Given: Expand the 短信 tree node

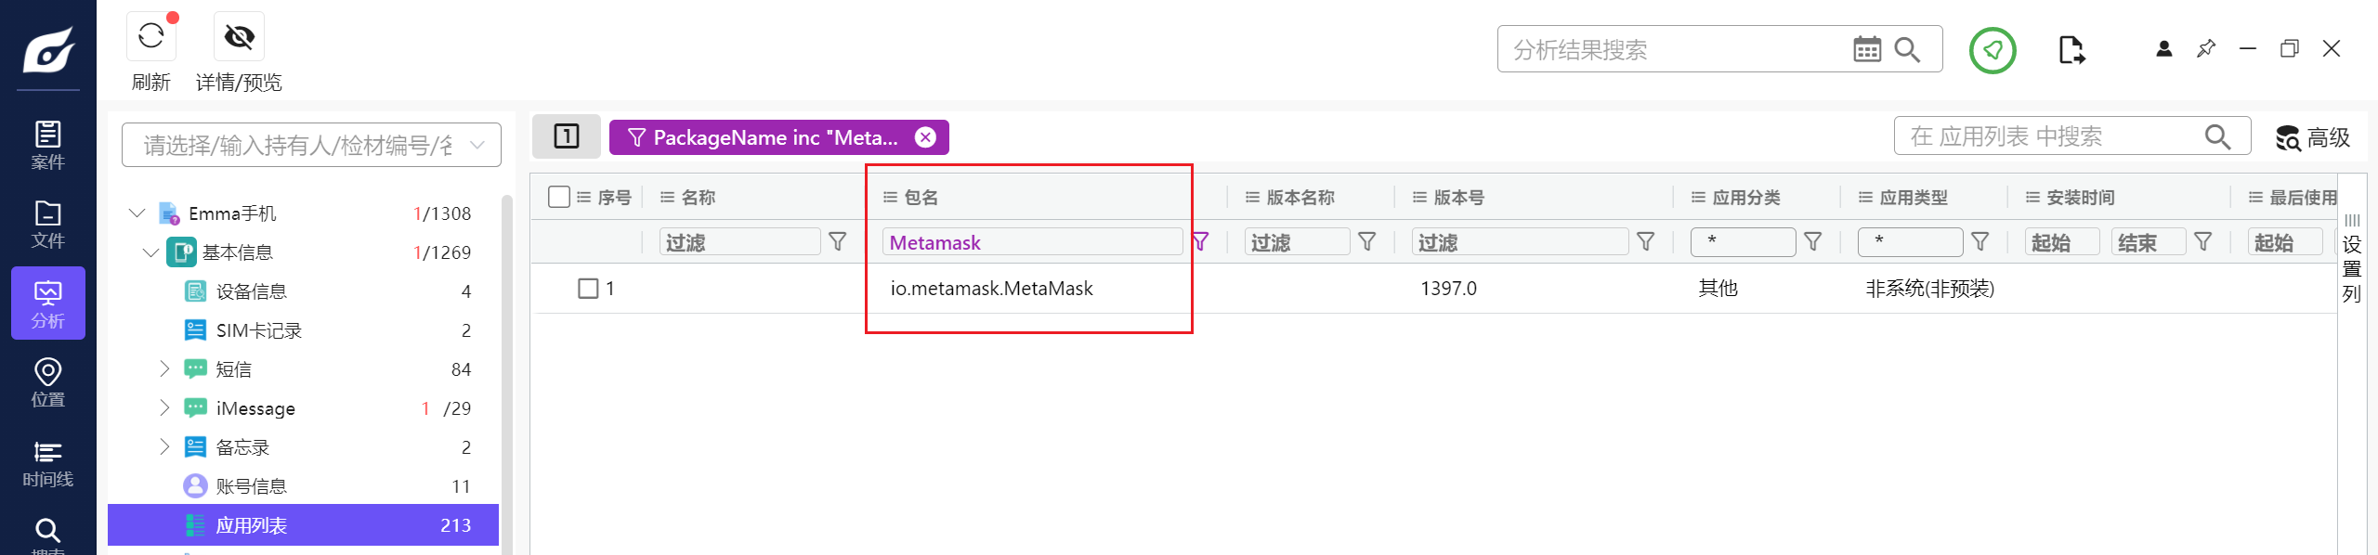Looking at the screenshot, I should click(164, 369).
